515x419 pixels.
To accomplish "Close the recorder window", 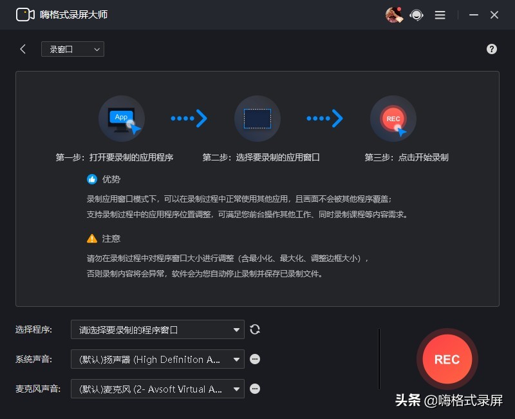I will point(494,15).
